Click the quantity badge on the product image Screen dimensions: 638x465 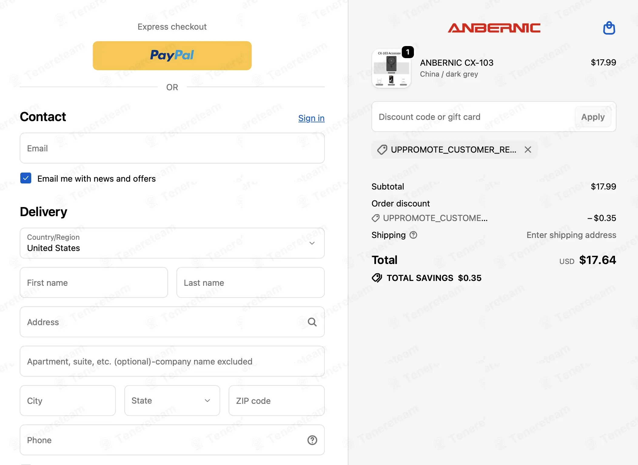pyautogui.click(x=408, y=52)
